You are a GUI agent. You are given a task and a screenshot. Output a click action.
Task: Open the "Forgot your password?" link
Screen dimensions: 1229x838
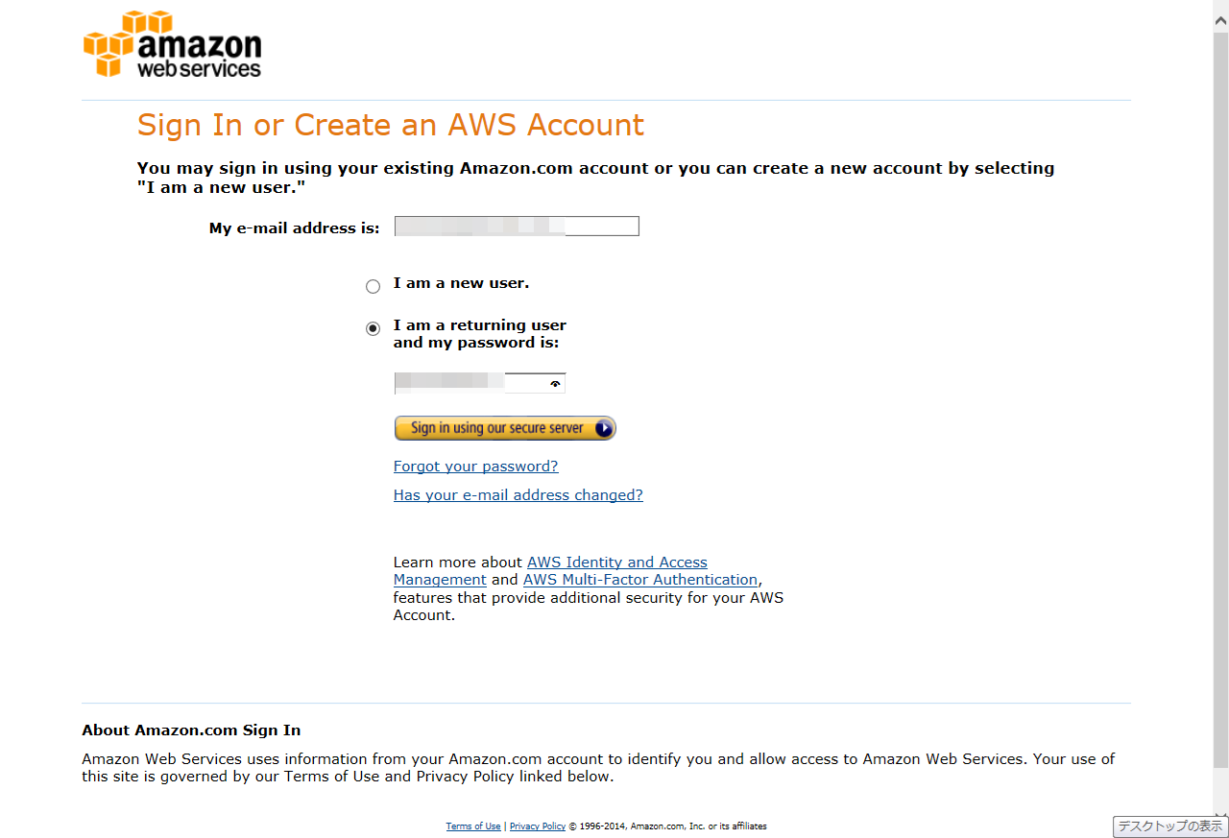coord(475,467)
